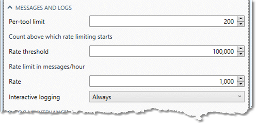The height and width of the screenshot is (124, 256).
Task: Increase Rate threshold with up arrow
Action: click(241, 49)
